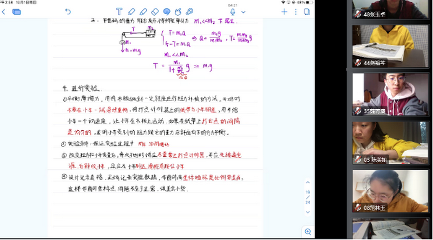Open the notebook library view icon

coord(16,11)
